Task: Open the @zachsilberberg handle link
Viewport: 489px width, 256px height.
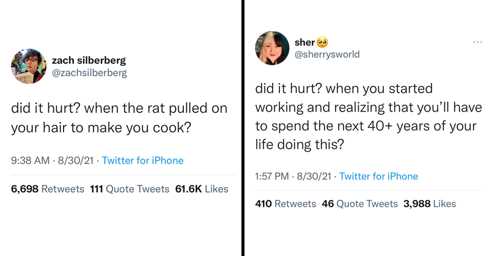Action: 89,73
